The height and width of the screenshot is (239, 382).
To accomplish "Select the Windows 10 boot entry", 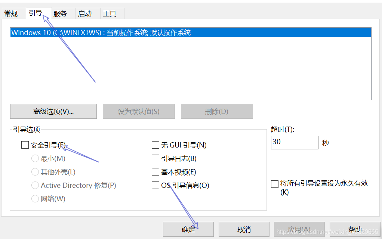I will pos(191,32).
